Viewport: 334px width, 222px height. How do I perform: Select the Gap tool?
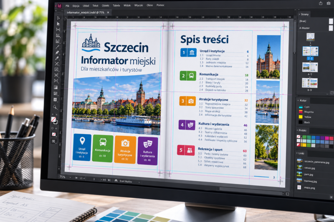pyautogui.click(x=58, y=30)
